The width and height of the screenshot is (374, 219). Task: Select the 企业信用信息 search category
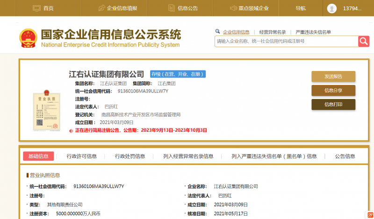click(x=236, y=32)
